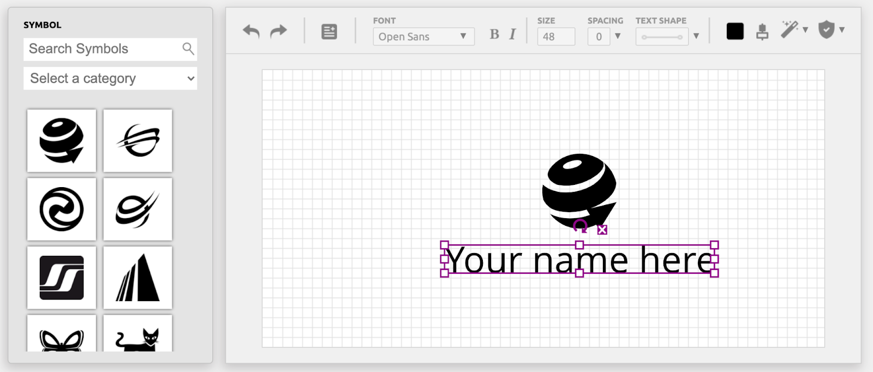Open the spacing dropdown arrow
Image resolution: width=873 pixels, height=372 pixels.
618,37
